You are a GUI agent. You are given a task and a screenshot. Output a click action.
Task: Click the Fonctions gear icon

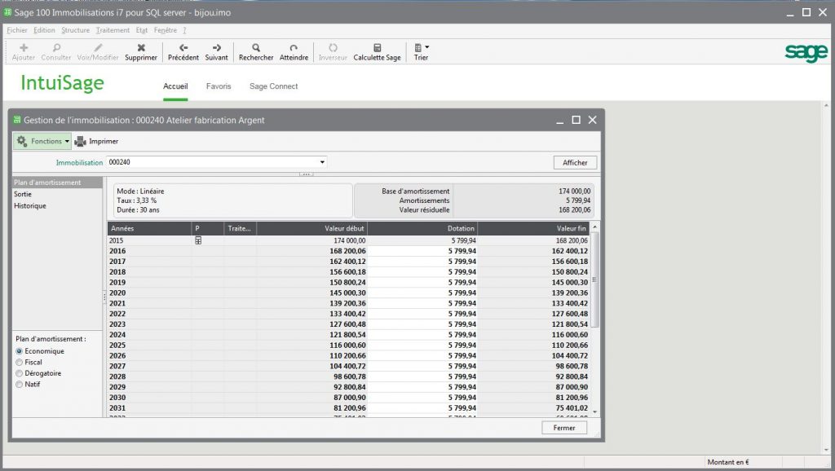pyautogui.click(x=22, y=141)
